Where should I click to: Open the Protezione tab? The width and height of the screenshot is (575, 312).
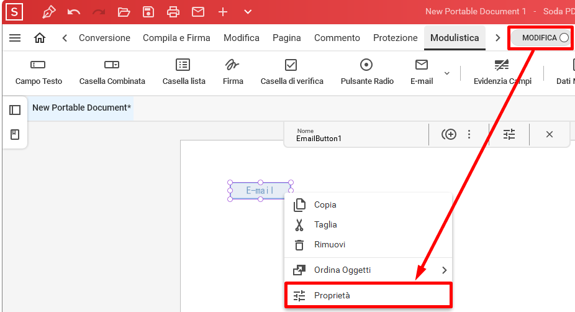pos(396,38)
